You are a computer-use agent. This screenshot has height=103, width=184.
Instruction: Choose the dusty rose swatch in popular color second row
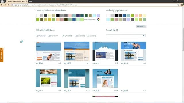116,19
